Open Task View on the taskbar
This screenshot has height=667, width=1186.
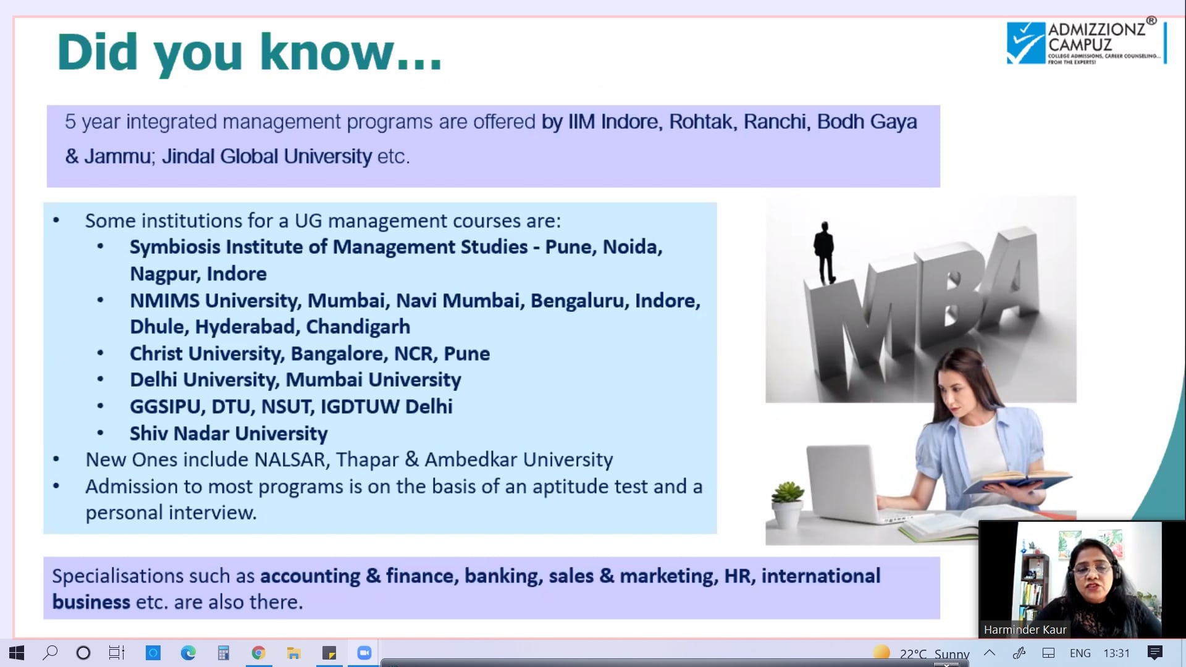[x=116, y=653]
